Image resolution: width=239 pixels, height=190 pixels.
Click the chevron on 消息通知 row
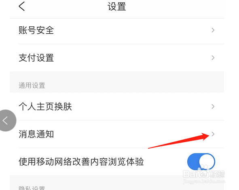(x=213, y=134)
